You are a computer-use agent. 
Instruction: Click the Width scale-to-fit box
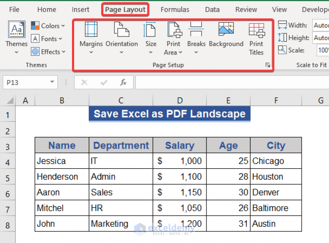pyautogui.click(x=320, y=25)
